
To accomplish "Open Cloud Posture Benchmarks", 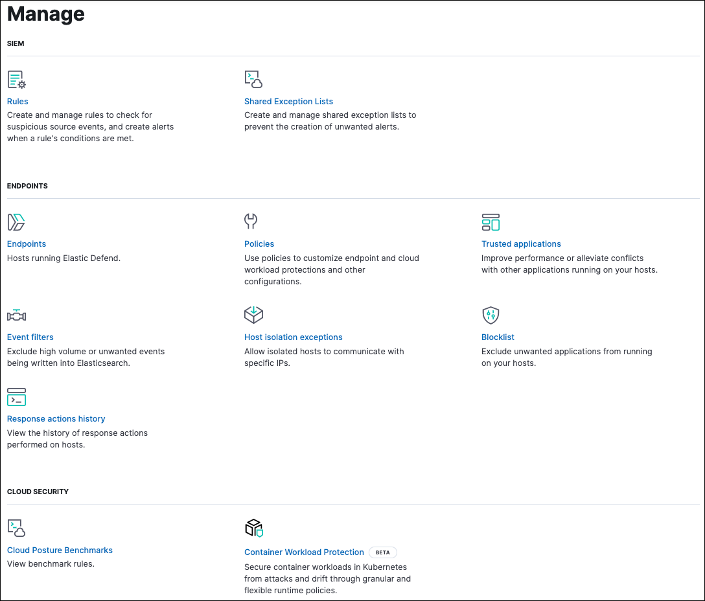I will [x=60, y=550].
